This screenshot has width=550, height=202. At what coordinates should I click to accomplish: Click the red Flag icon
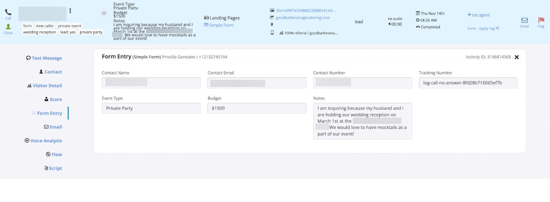pyautogui.click(x=541, y=20)
